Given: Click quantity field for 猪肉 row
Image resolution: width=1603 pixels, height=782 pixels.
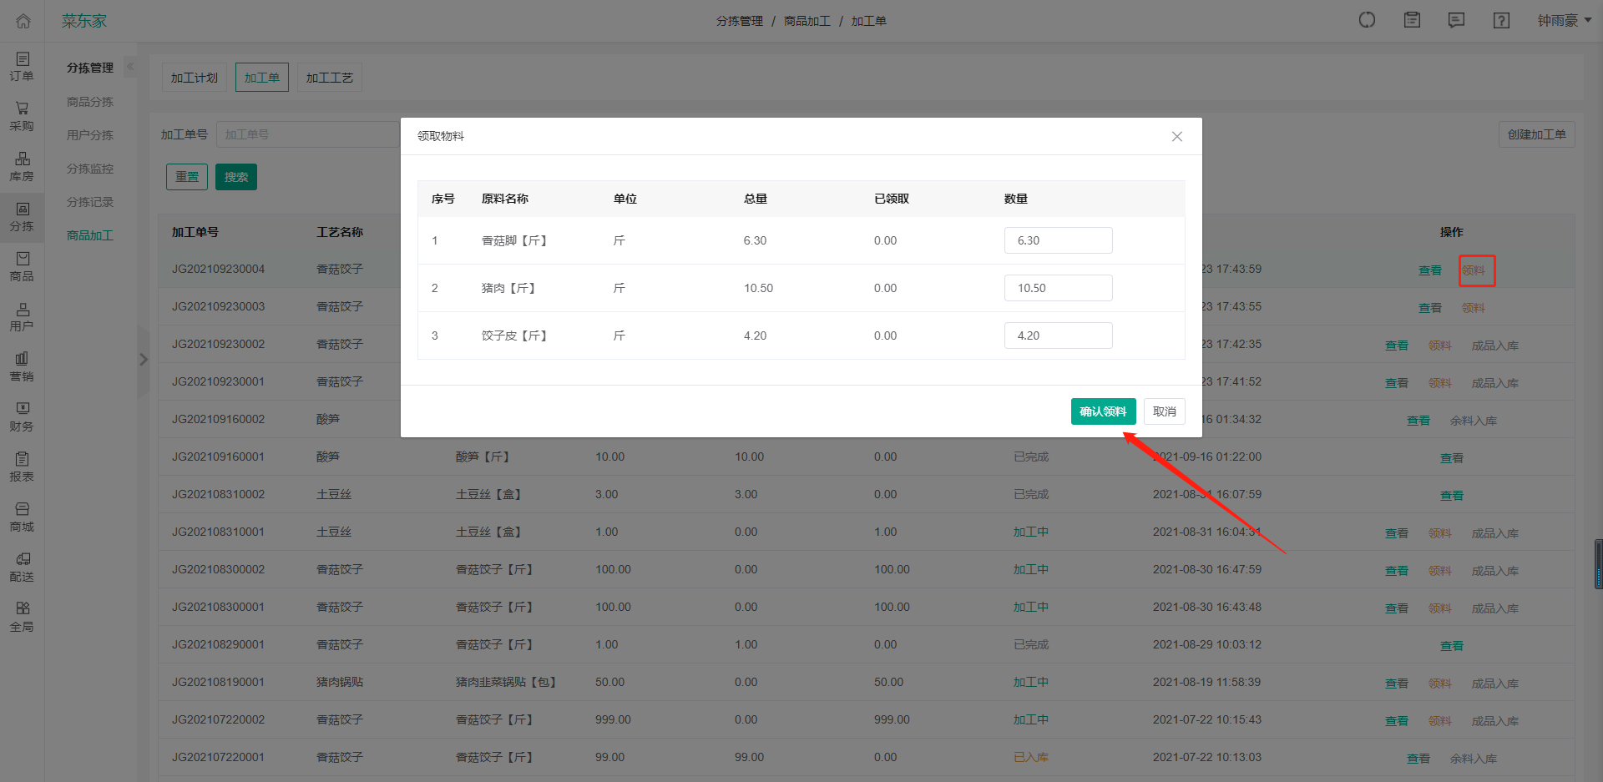Looking at the screenshot, I should (1058, 288).
